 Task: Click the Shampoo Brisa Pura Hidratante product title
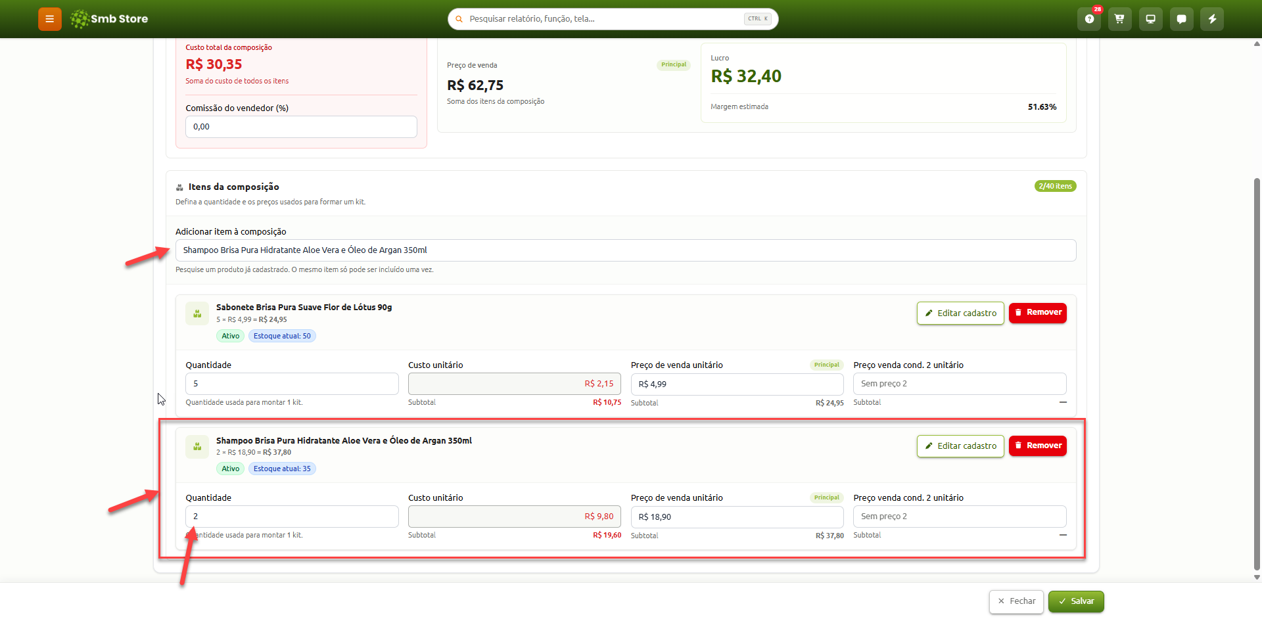tap(344, 441)
